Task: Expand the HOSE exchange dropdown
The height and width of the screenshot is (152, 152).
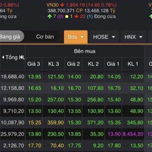Action: click(113, 37)
